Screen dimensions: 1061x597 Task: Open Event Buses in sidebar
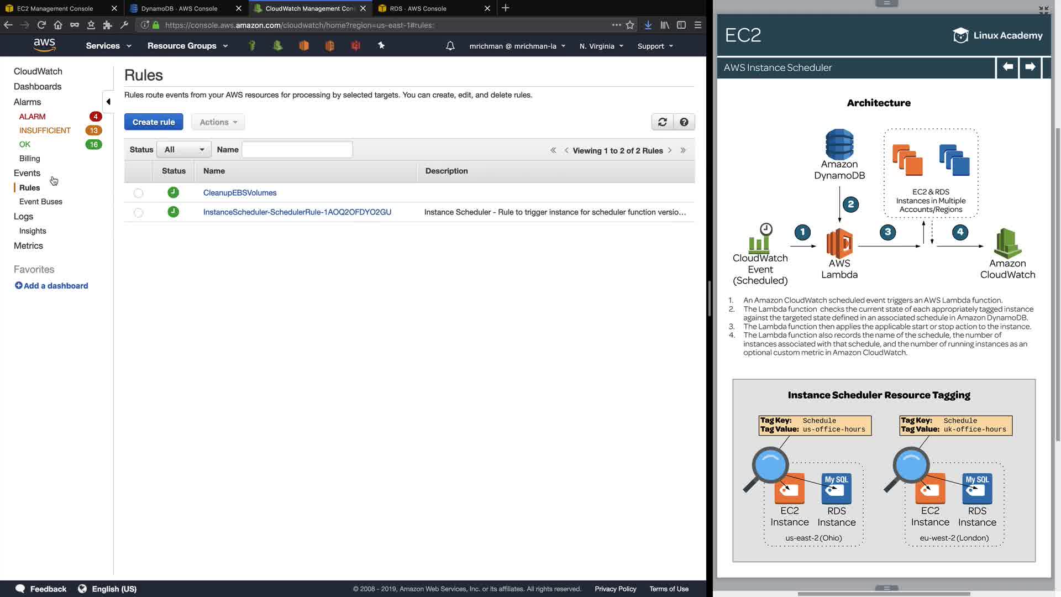click(x=41, y=202)
